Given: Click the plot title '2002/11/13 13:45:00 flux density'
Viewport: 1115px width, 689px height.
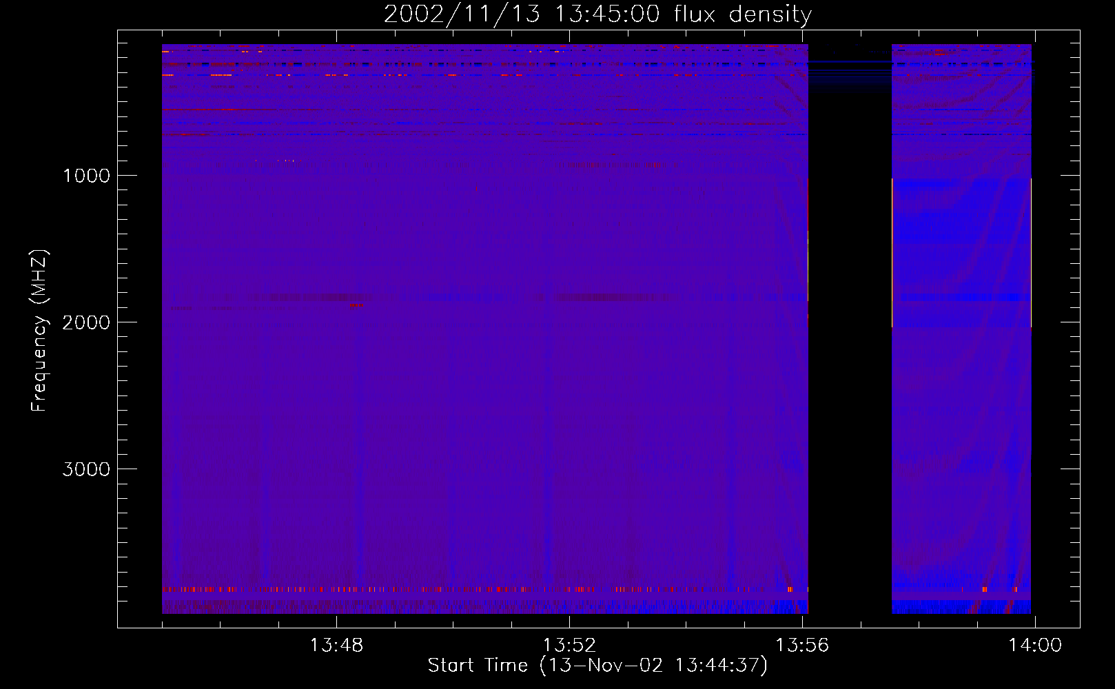Looking at the screenshot, I should [597, 14].
